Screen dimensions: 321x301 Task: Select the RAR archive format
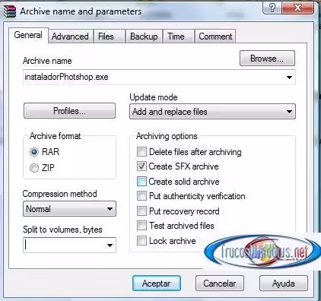[x=44, y=152]
